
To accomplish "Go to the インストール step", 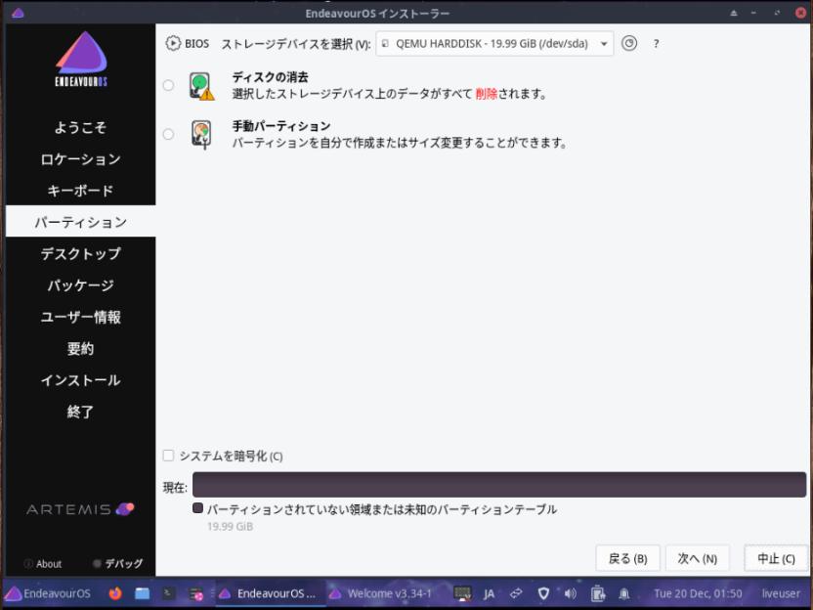I will (80, 380).
